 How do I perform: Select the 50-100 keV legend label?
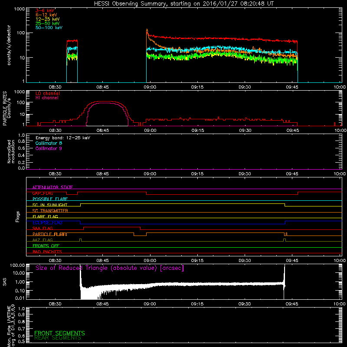click(x=49, y=28)
